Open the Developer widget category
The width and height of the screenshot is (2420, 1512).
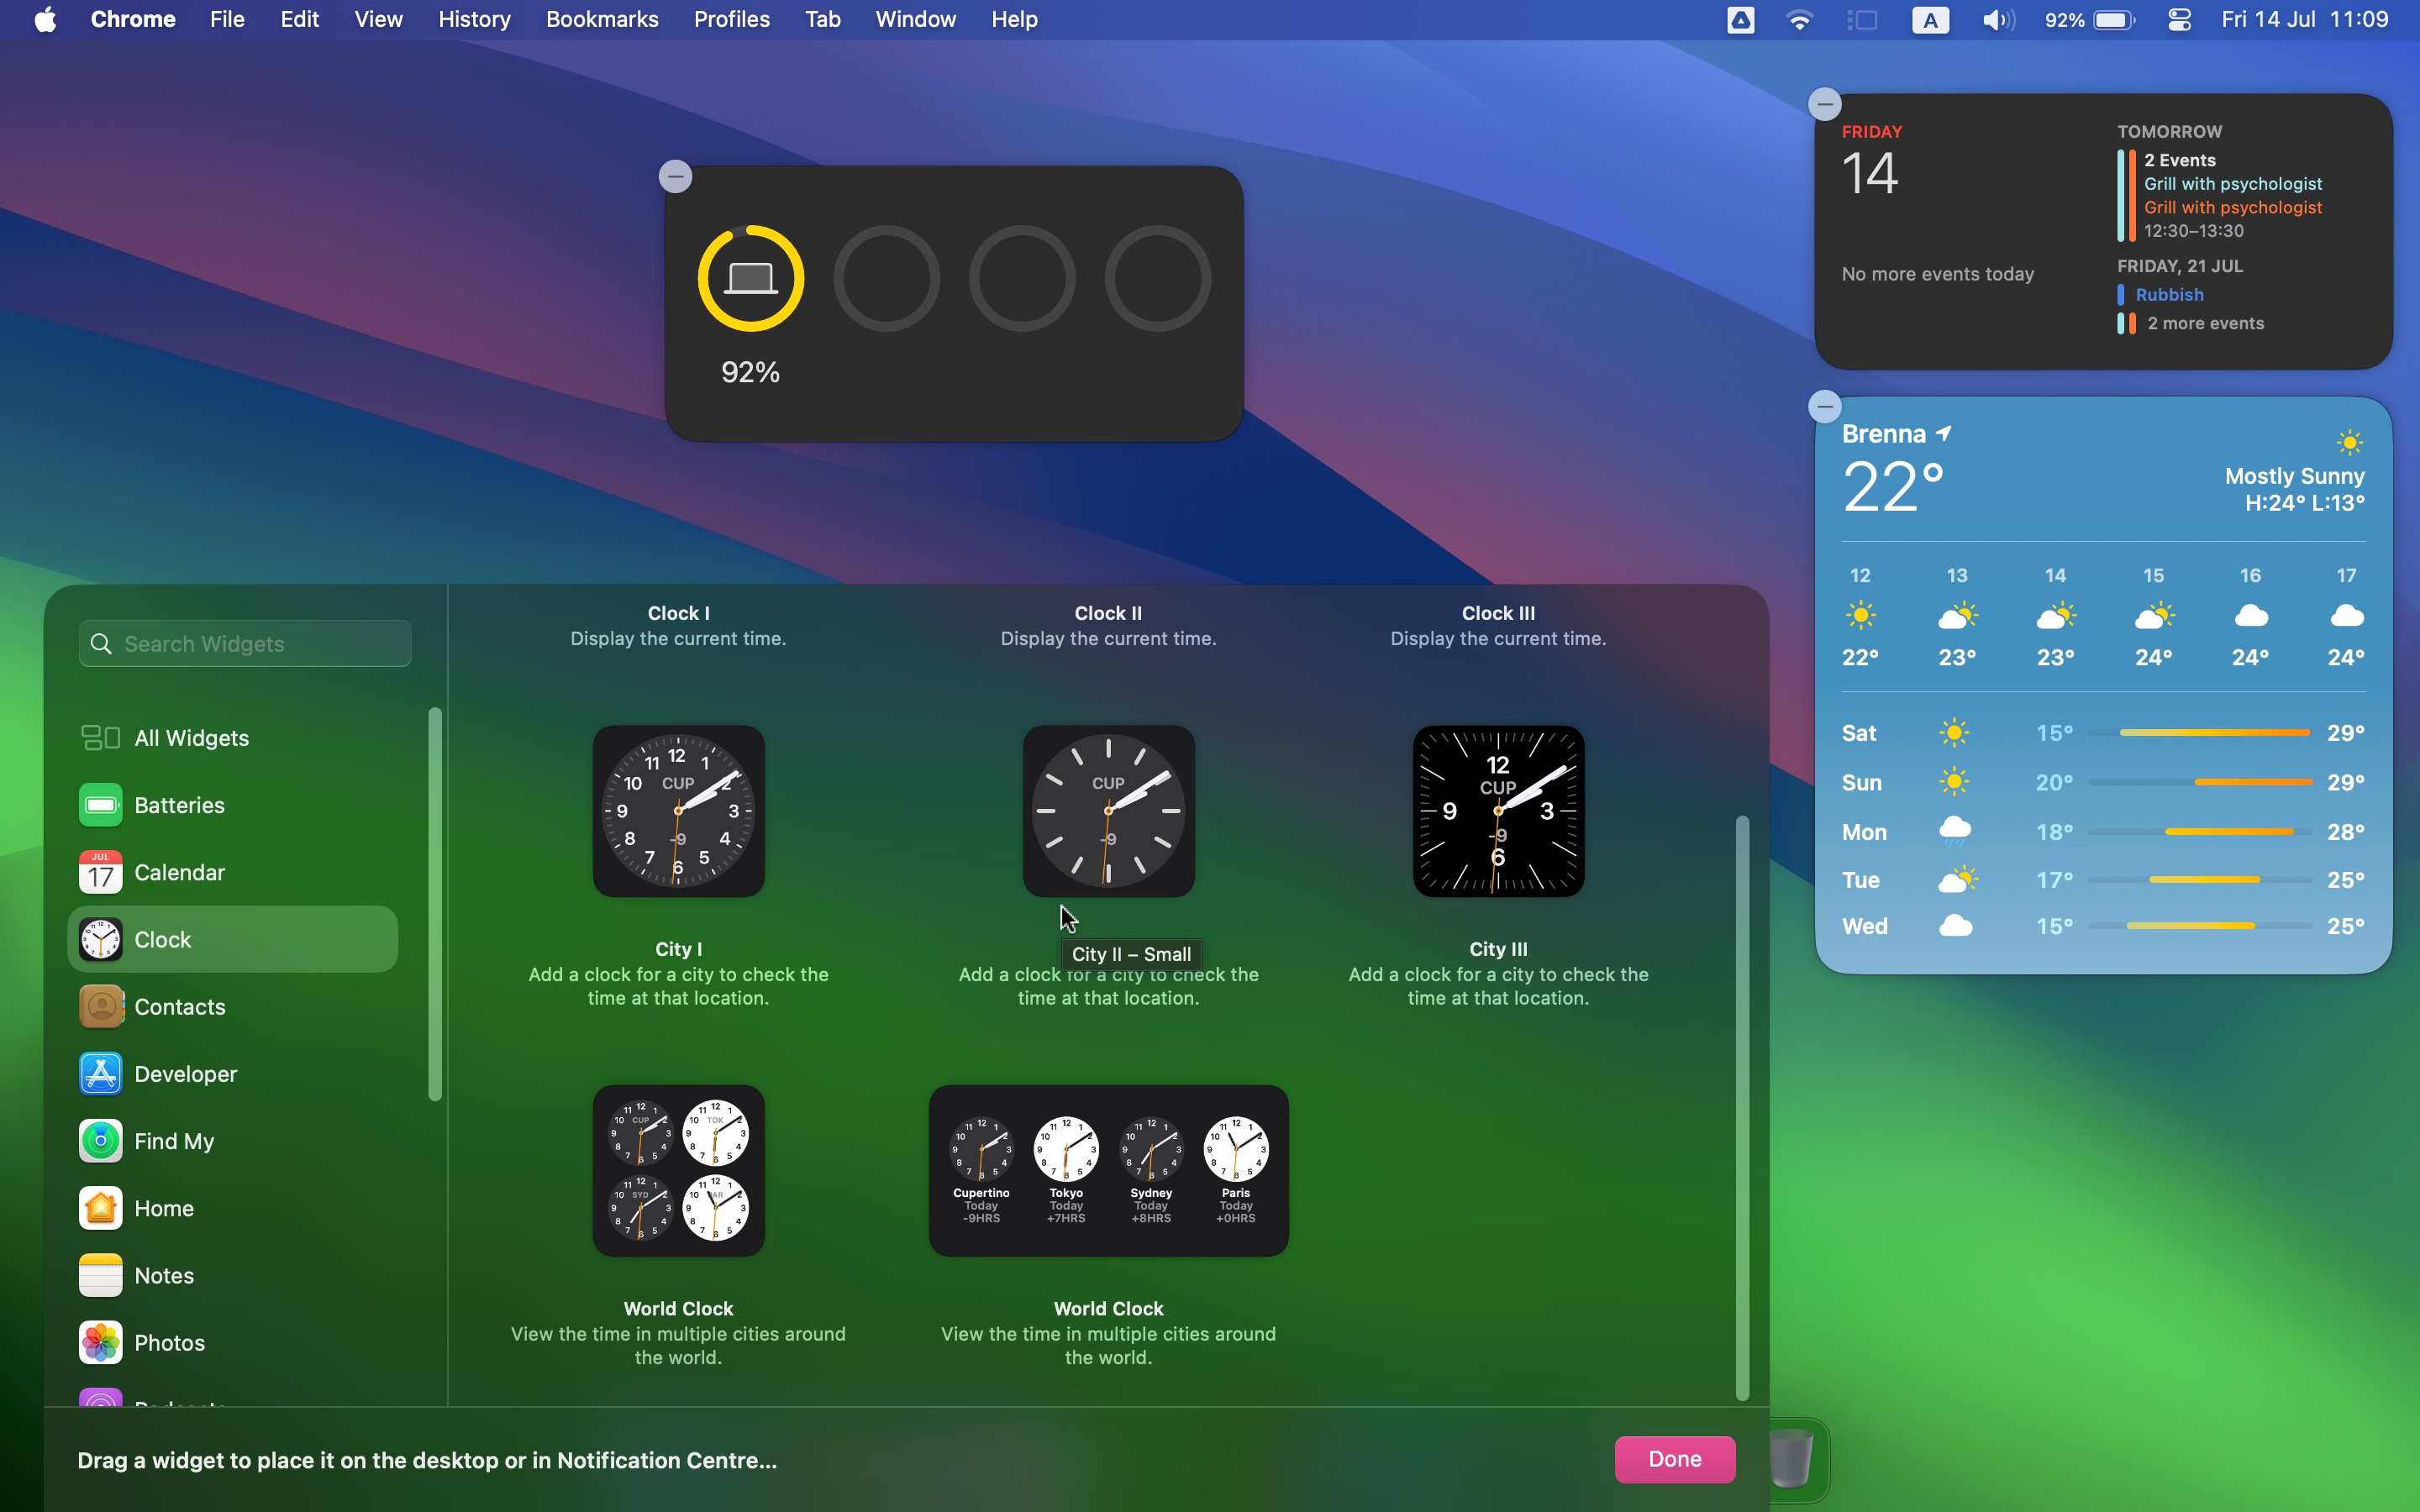click(232, 1073)
